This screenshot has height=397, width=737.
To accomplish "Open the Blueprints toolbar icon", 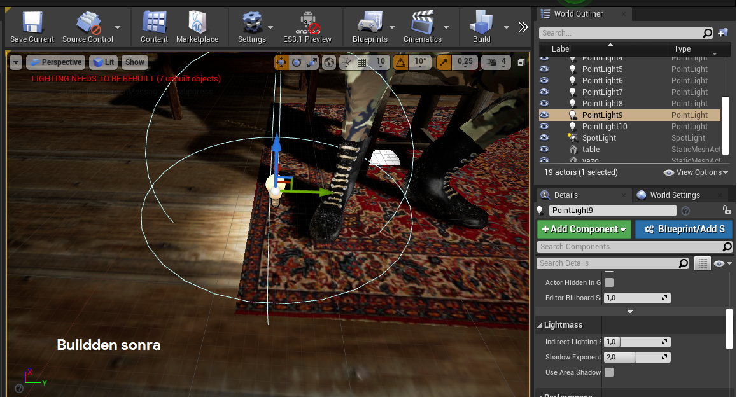I will [370, 27].
